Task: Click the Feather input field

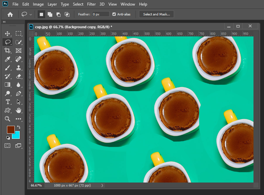Action: click(x=100, y=14)
